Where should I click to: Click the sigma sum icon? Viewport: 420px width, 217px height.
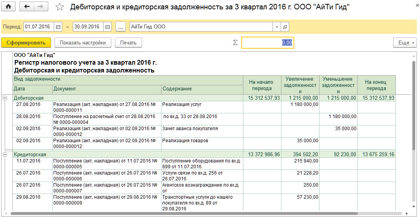[x=235, y=42]
